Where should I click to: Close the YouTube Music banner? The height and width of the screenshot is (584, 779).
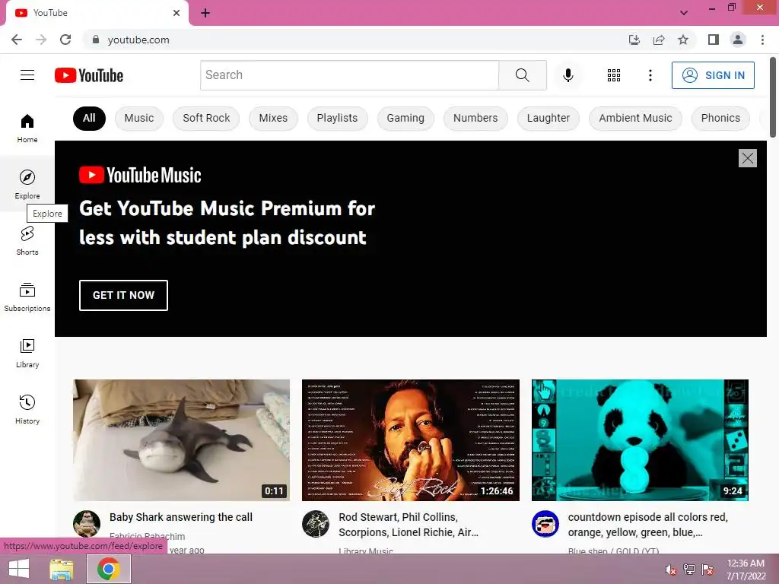(747, 158)
